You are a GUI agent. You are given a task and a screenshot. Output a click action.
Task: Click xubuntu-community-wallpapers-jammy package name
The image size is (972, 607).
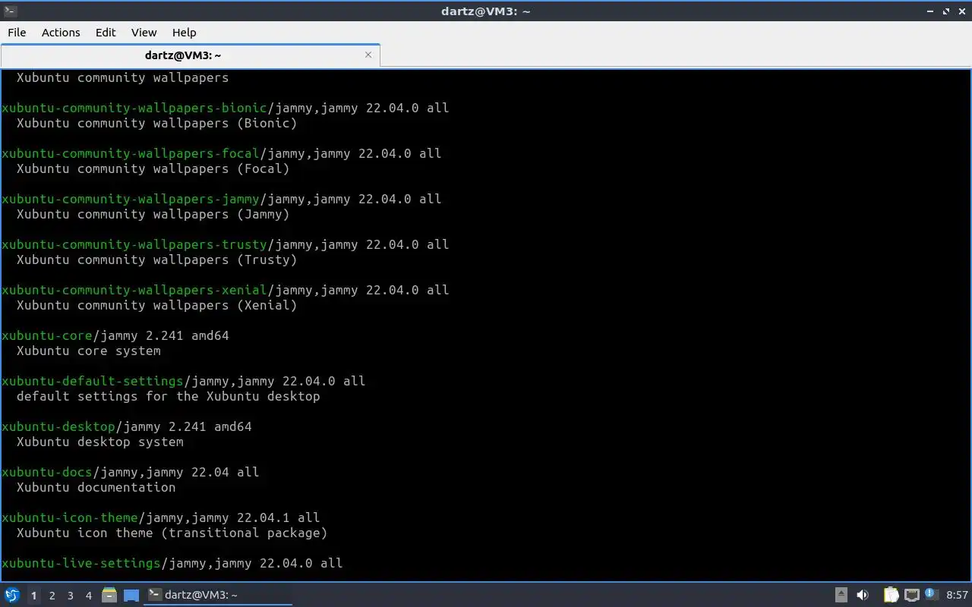pos(131,199)
